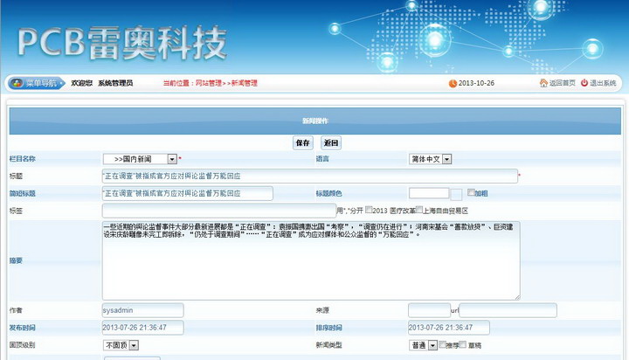Check the 2013 医疗改革 tag checkbox
629x360 pixels.
pyautogui.click(x=369, y=210)
